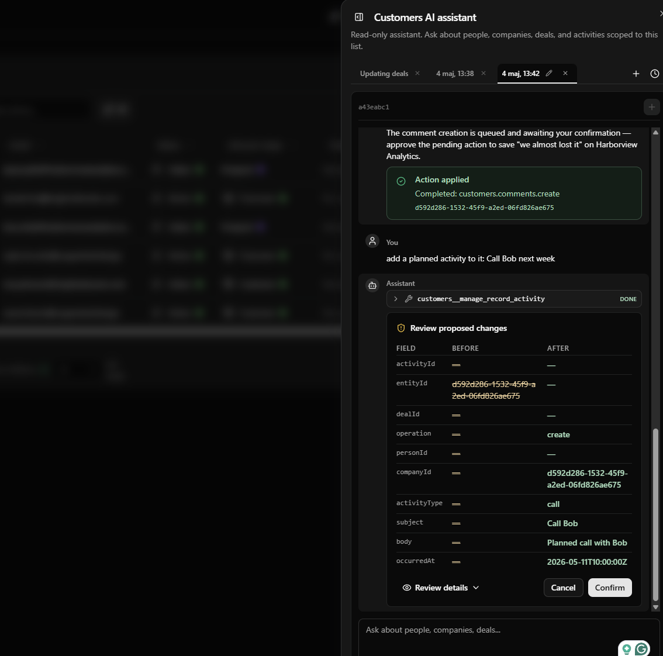The width and height of the screenshot is (663, 656).
Task: Click the DONE status label
Action: point(628,299)
